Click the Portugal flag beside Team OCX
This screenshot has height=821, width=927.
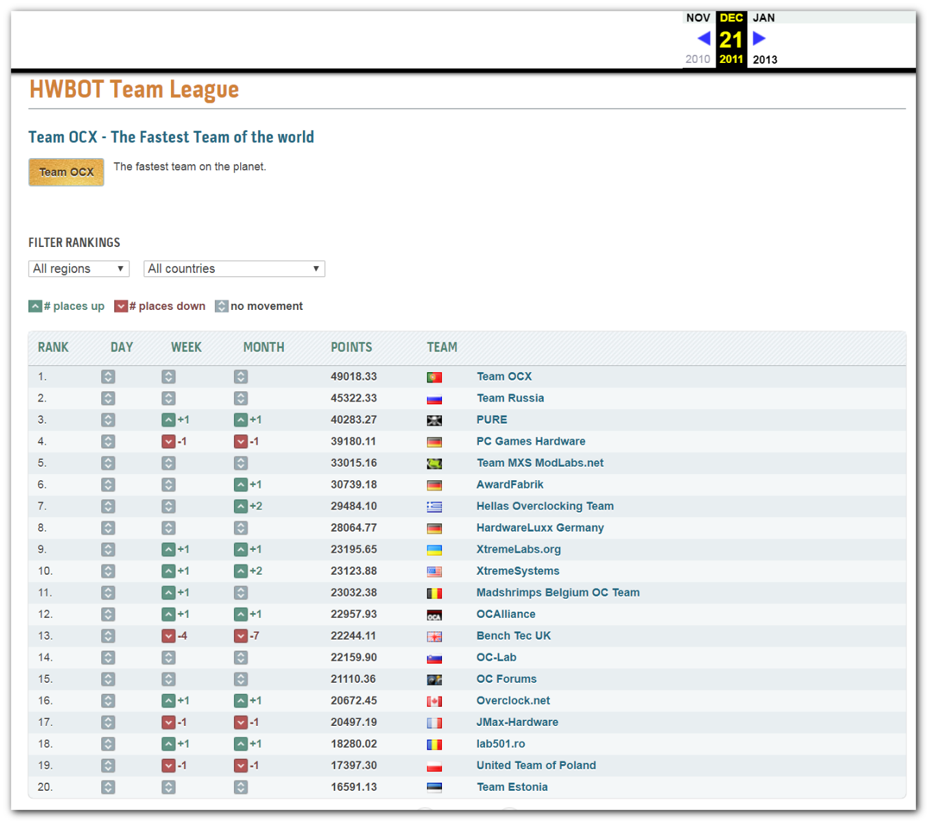click(434, 378)
